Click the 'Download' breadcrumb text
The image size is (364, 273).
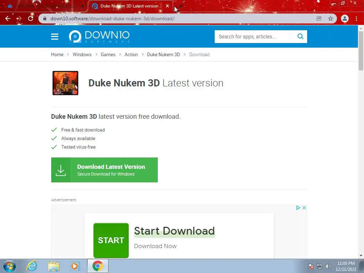tap(199, 54)
